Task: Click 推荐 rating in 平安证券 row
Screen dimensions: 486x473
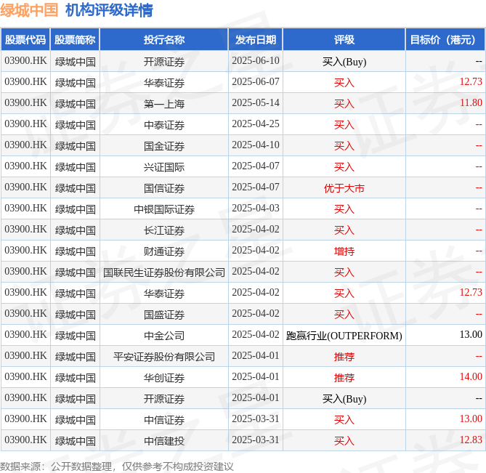Action: 344,357
